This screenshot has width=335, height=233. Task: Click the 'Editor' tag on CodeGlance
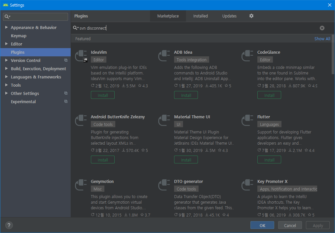265,60
